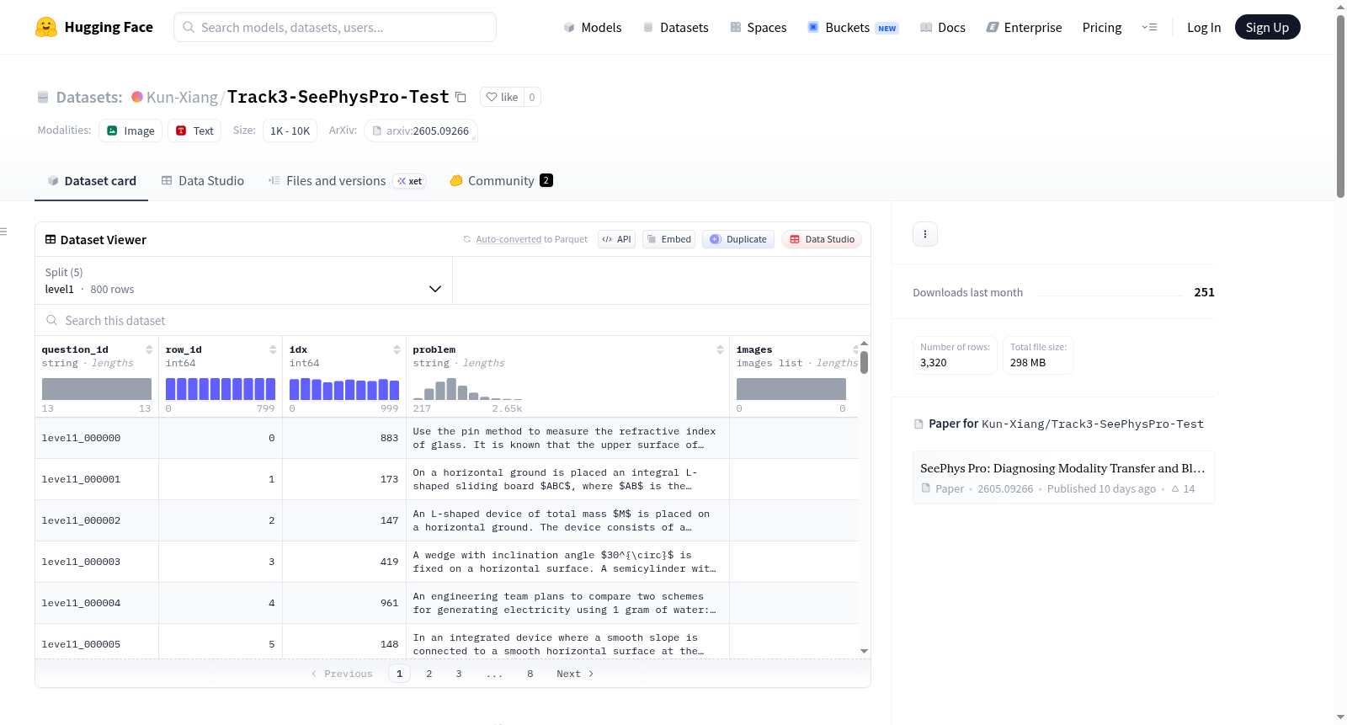
Task: Click the row_id histogram bars
Action: (x=221, y=389)
